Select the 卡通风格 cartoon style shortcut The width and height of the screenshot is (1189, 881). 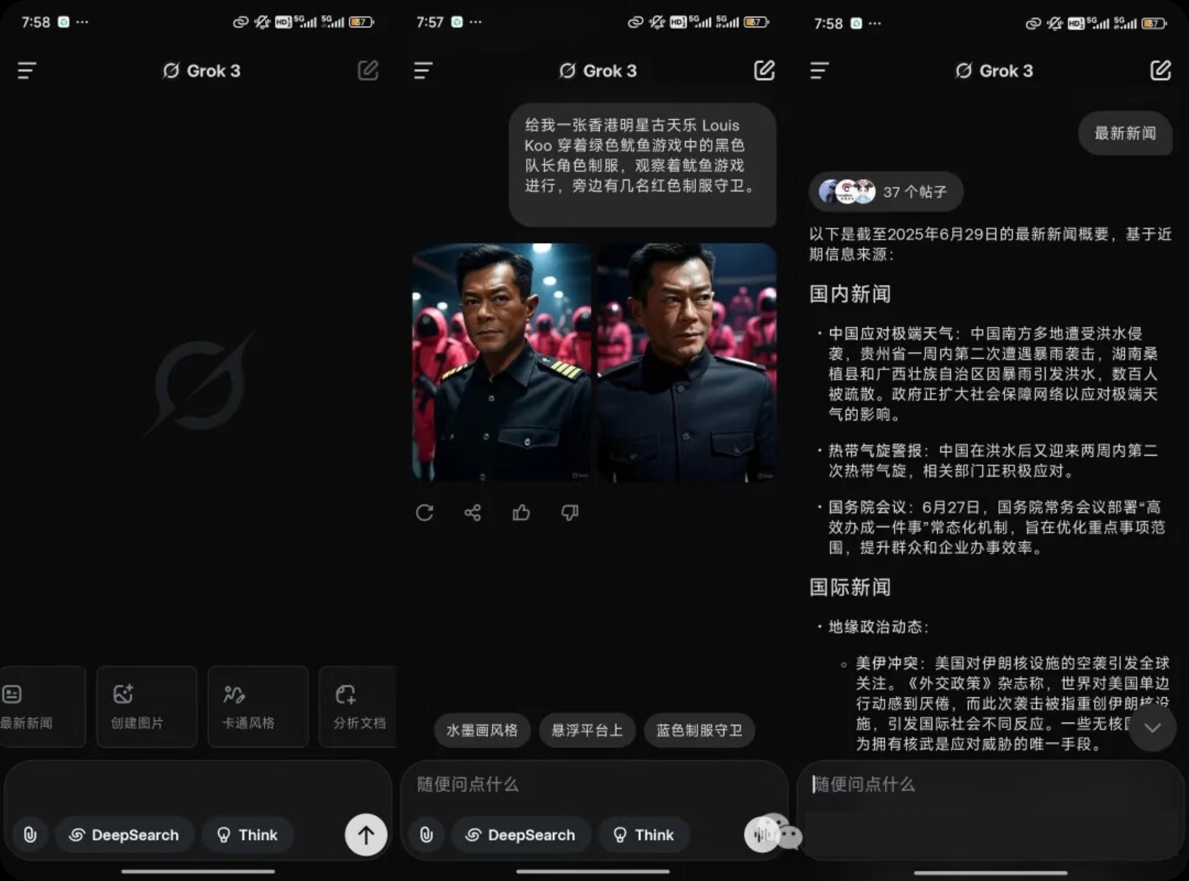(257, 706)
